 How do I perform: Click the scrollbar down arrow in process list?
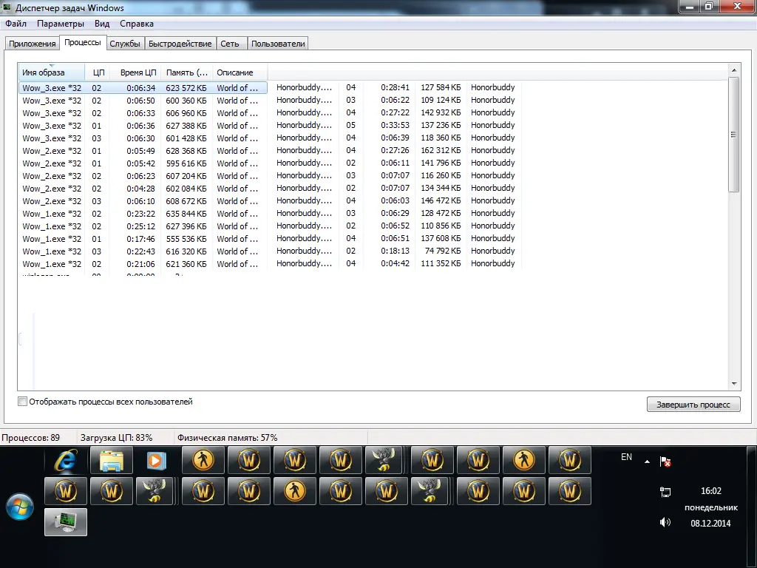pyautogui.click(x=733, y=384)
